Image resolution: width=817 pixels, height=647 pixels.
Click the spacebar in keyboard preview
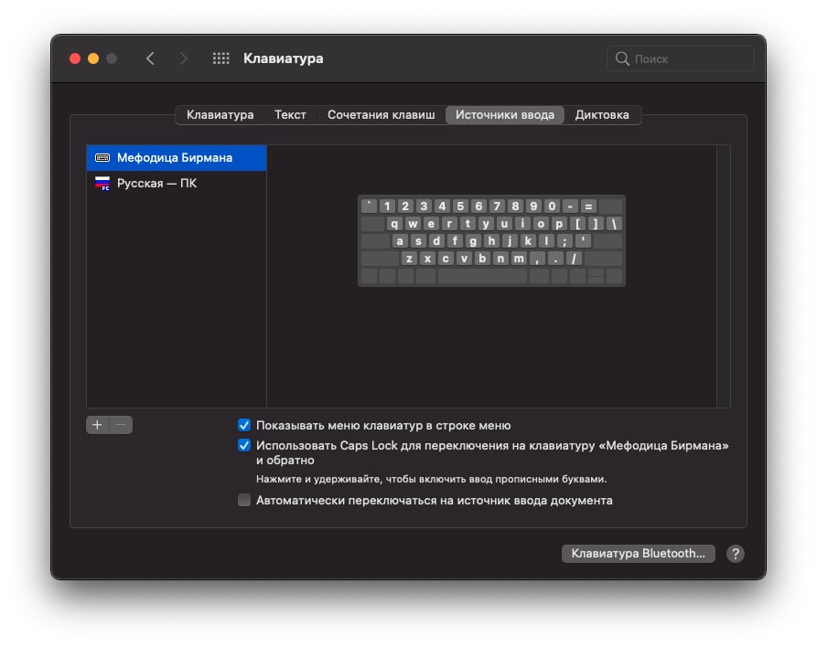tap(482, 276)
